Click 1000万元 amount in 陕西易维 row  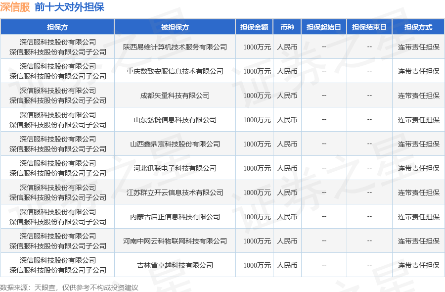[257, 47]
